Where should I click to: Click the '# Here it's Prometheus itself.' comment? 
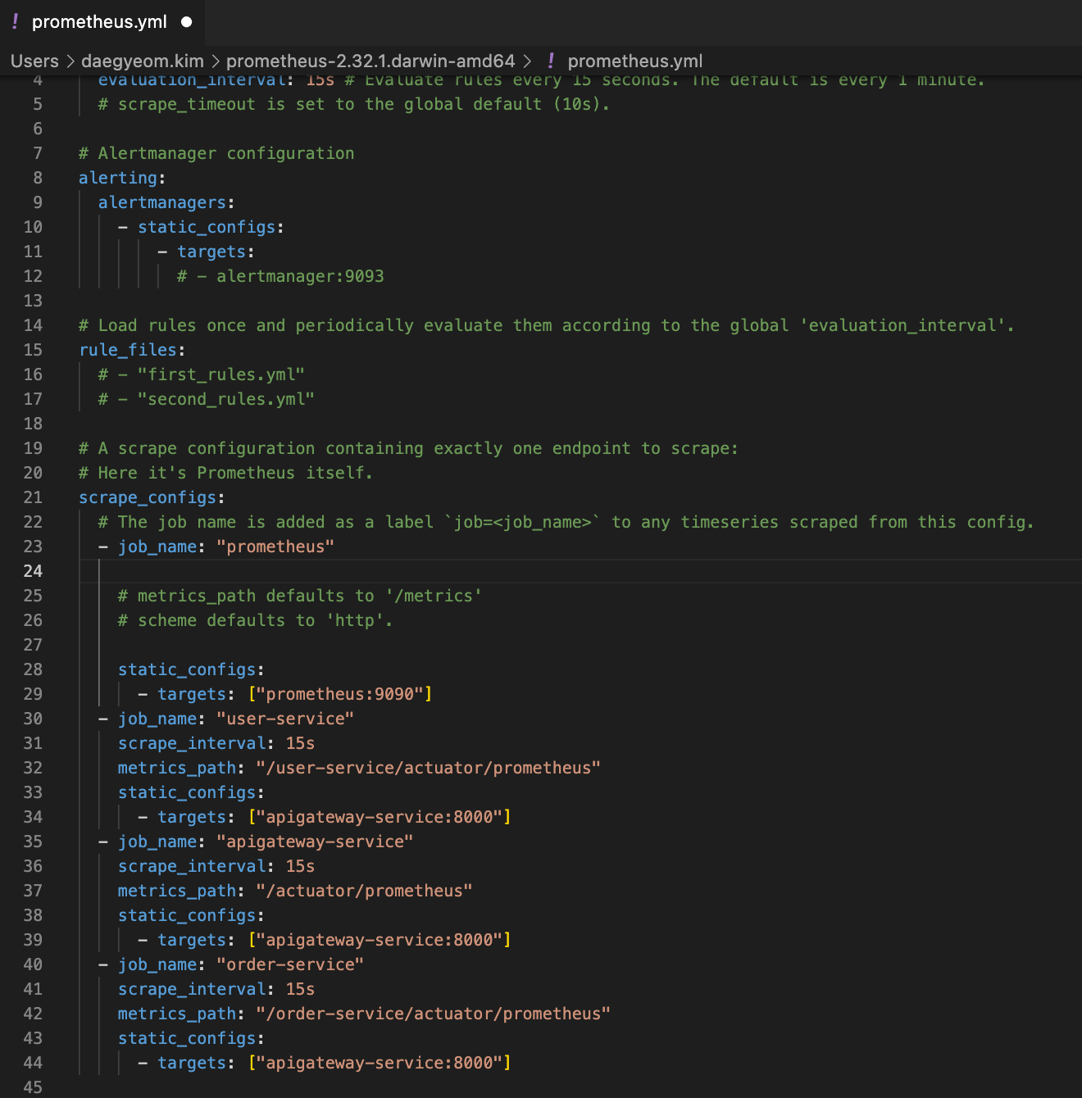[x=226, y=473]
